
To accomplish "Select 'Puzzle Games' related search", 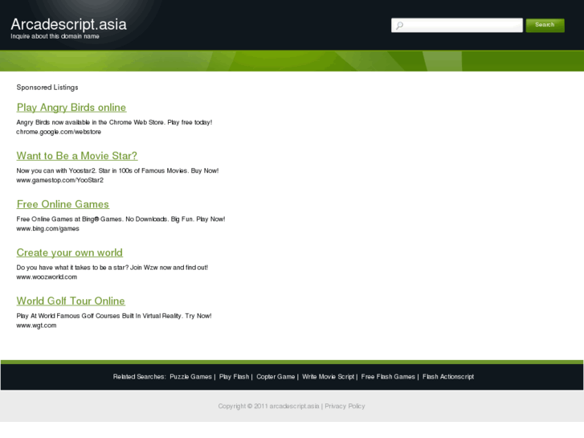I will pyautogui.click(x=190, y=377).
